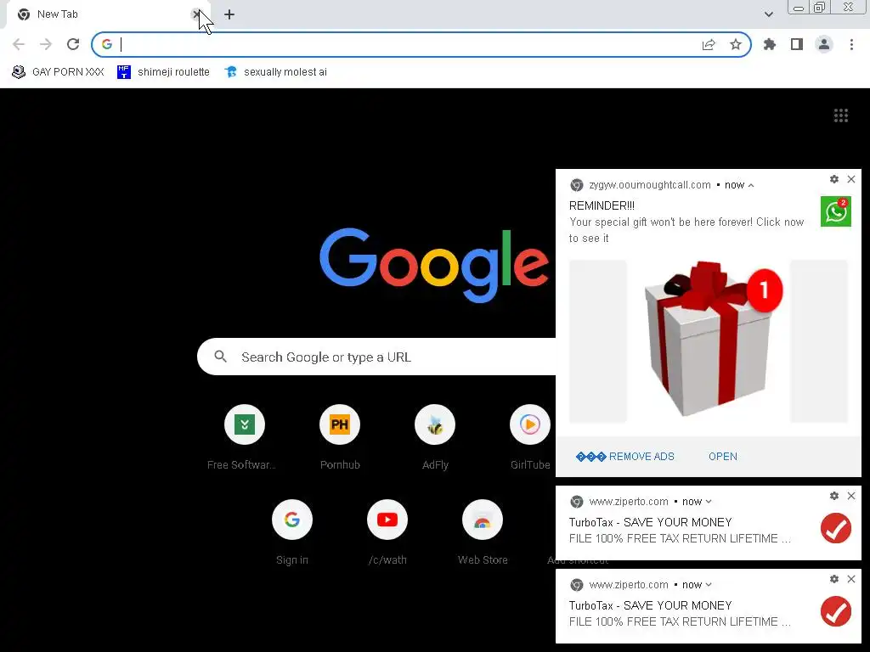Open settings gear on first TurboTax notification
The width and height of the screenshot is (870, 652).
[834, 496]
